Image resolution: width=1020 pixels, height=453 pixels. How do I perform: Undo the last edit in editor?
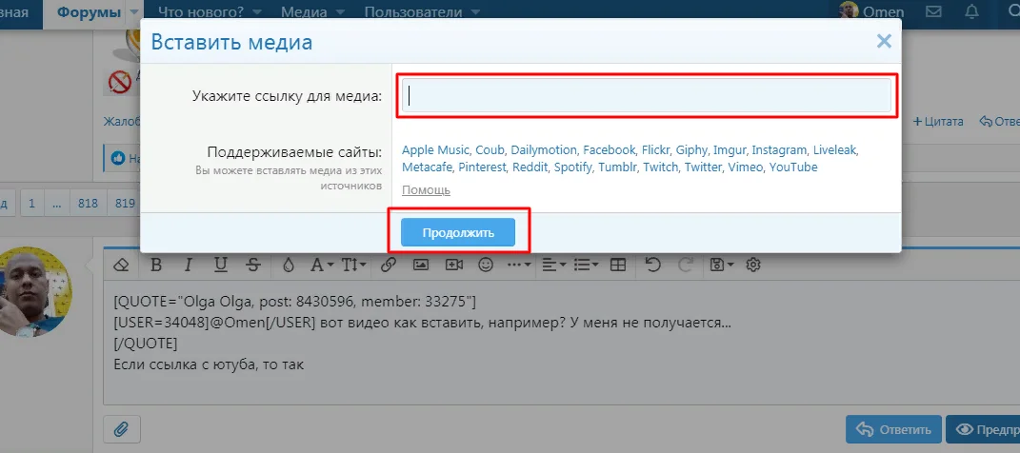(653, 265)
